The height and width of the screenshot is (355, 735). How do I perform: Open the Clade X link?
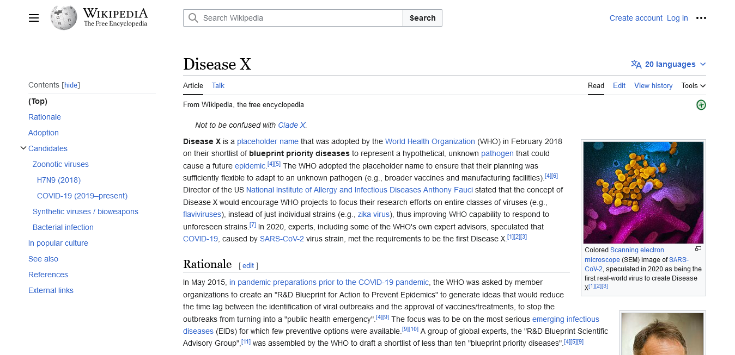pyautogui.click(x=291, y=125)
